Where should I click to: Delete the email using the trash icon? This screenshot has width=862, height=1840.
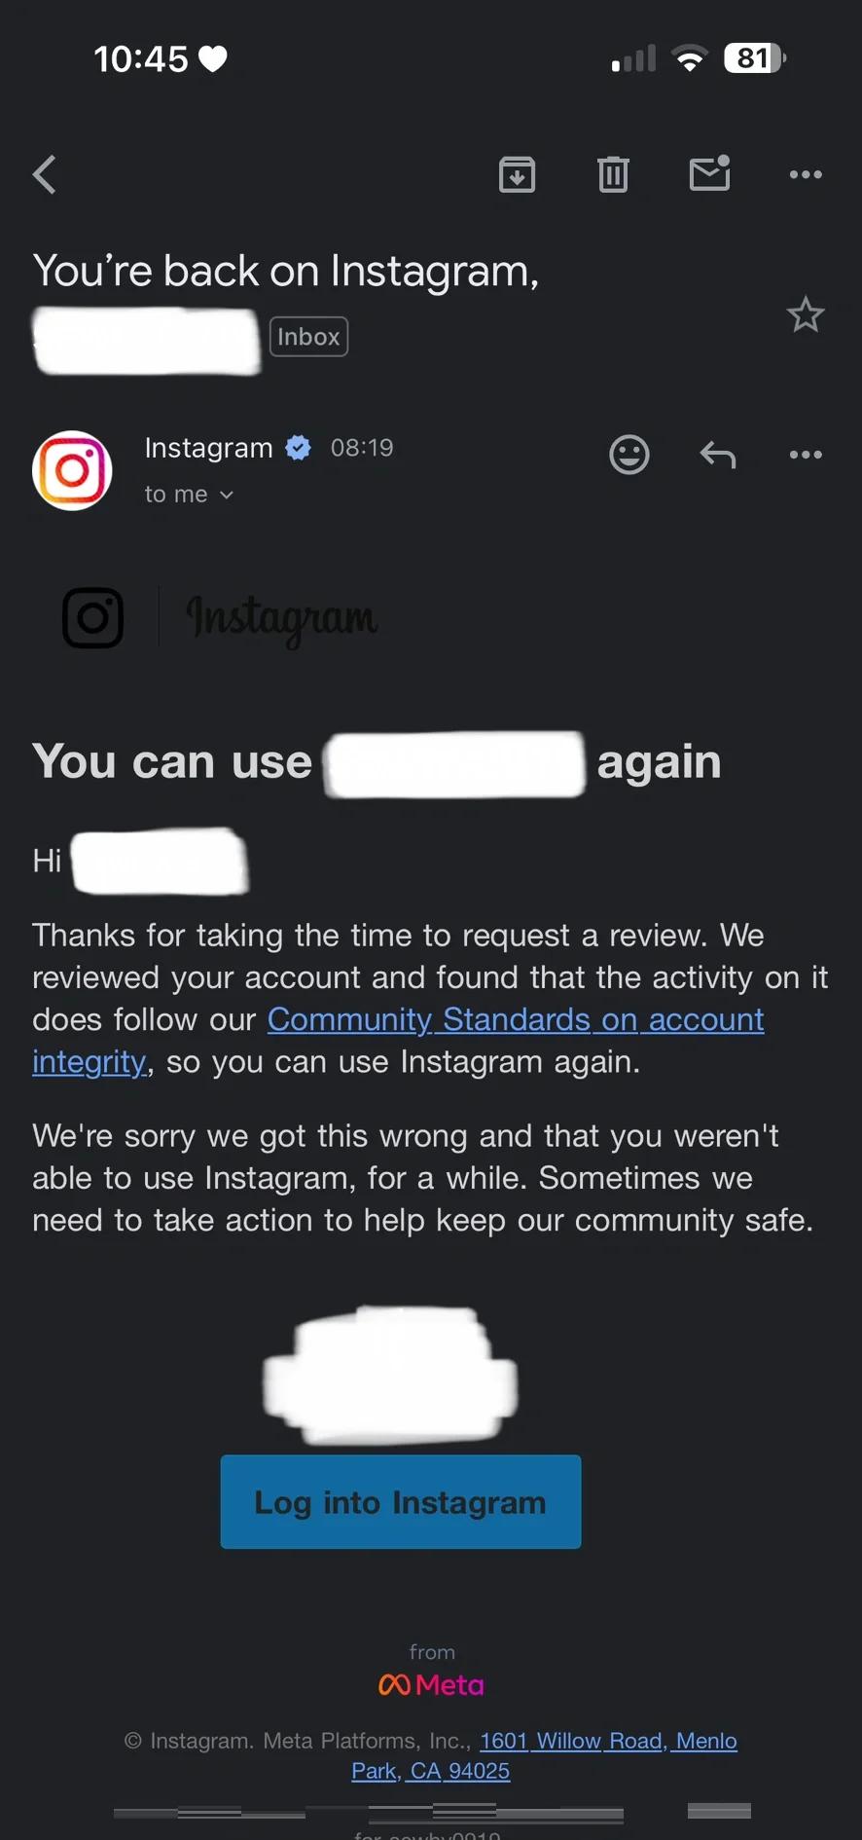click(x=613, y=174)
